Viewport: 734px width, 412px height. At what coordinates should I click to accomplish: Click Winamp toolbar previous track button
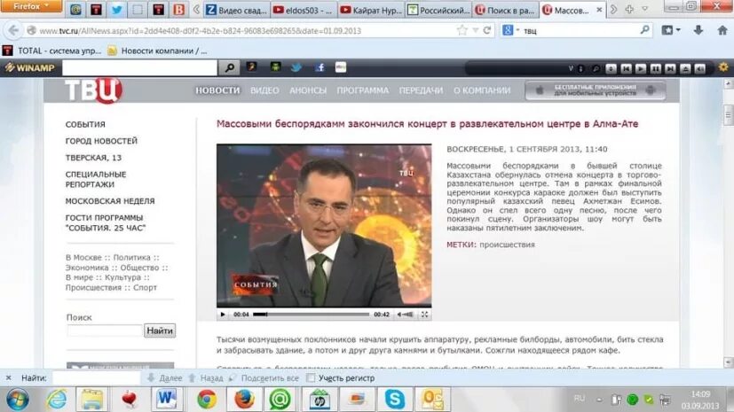pyautogui.click(x=626, y=69)
